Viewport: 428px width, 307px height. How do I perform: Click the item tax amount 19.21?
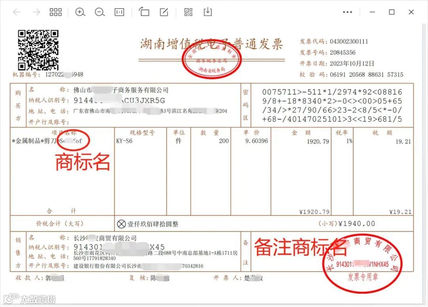(403, 141)
